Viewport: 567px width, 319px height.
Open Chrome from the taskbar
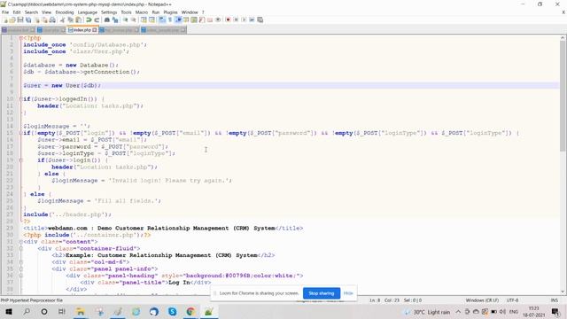pyautogui.click(x=190, y=311)
